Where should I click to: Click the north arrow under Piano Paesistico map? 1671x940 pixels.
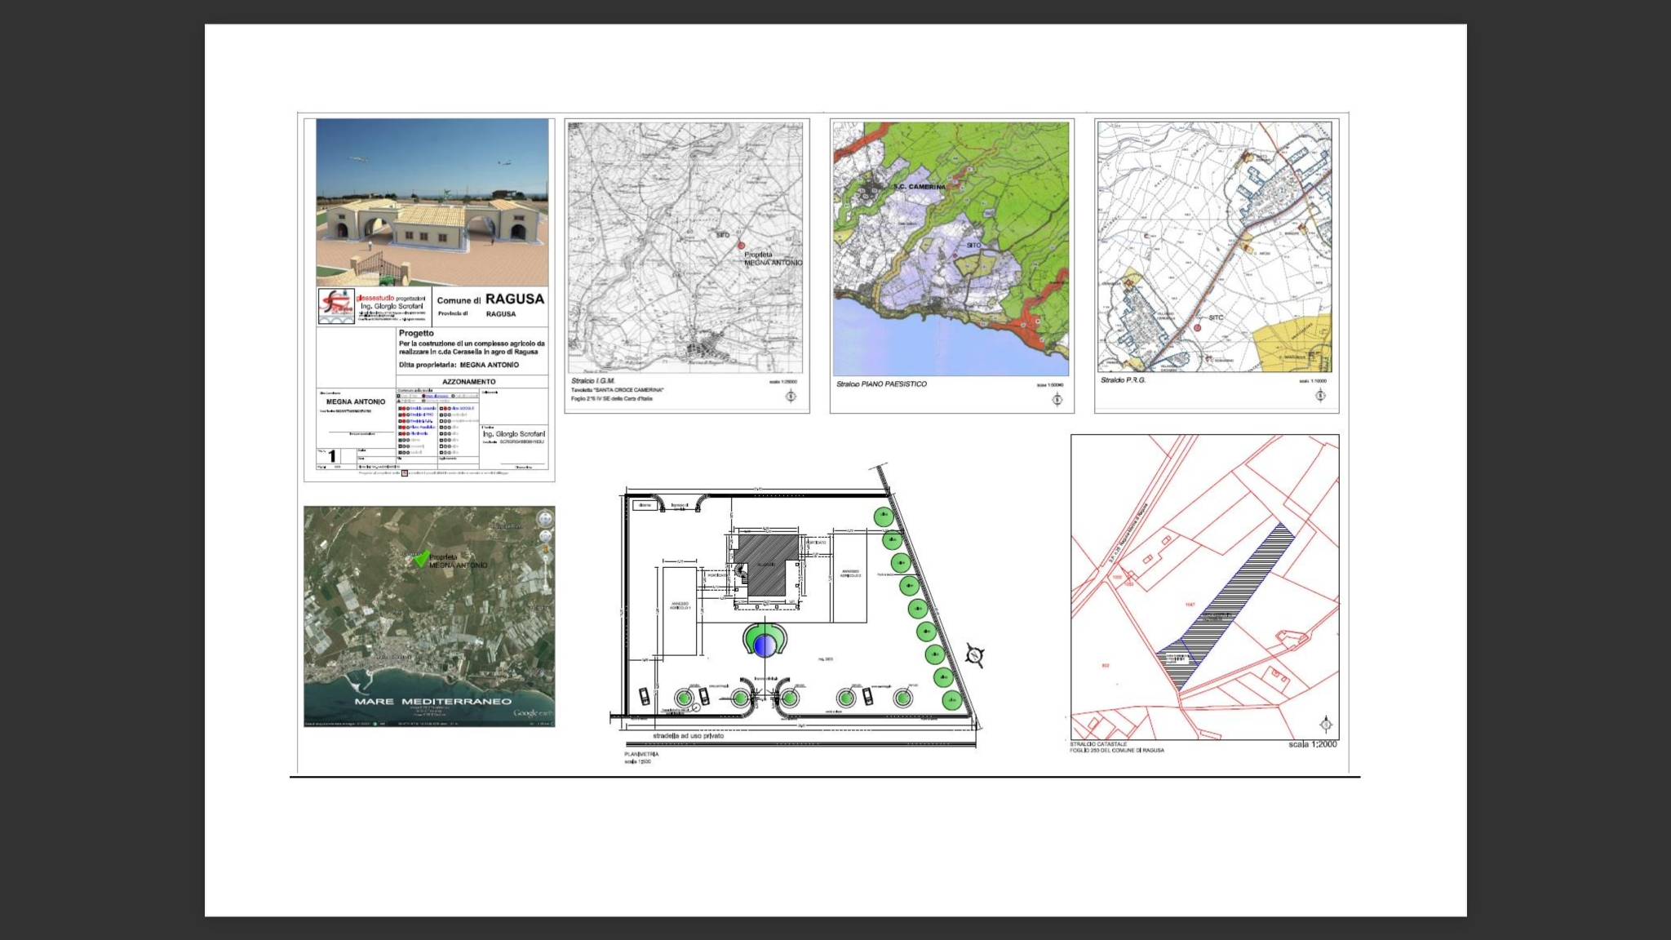click(x=1057, y=399)
